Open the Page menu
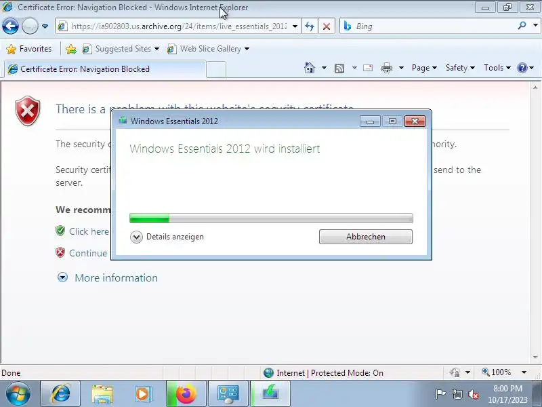The image size is (542, 407). tap(424, 68)
